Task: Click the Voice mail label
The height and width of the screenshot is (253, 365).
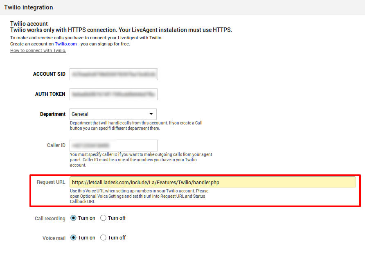Action: click(x=54, y=238)
